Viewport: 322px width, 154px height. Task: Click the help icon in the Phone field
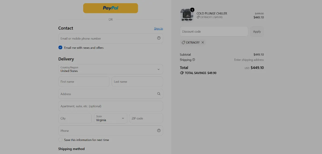pos(159,130)
